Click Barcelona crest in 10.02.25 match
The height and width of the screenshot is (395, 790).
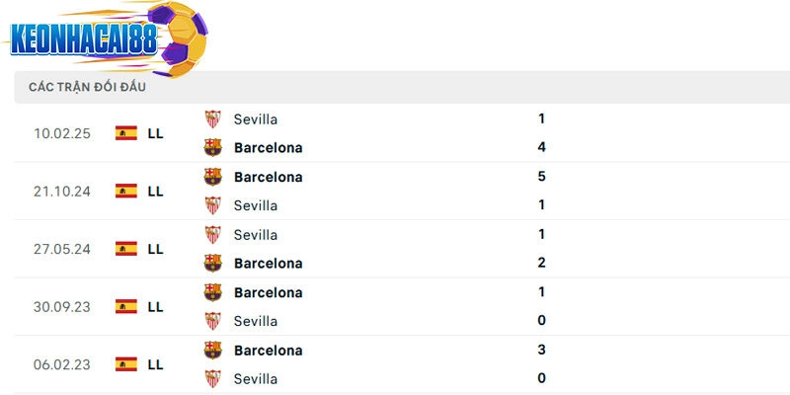pos(212,147)
